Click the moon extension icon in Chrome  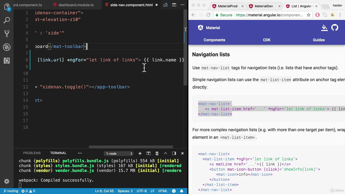click(333, 15)
